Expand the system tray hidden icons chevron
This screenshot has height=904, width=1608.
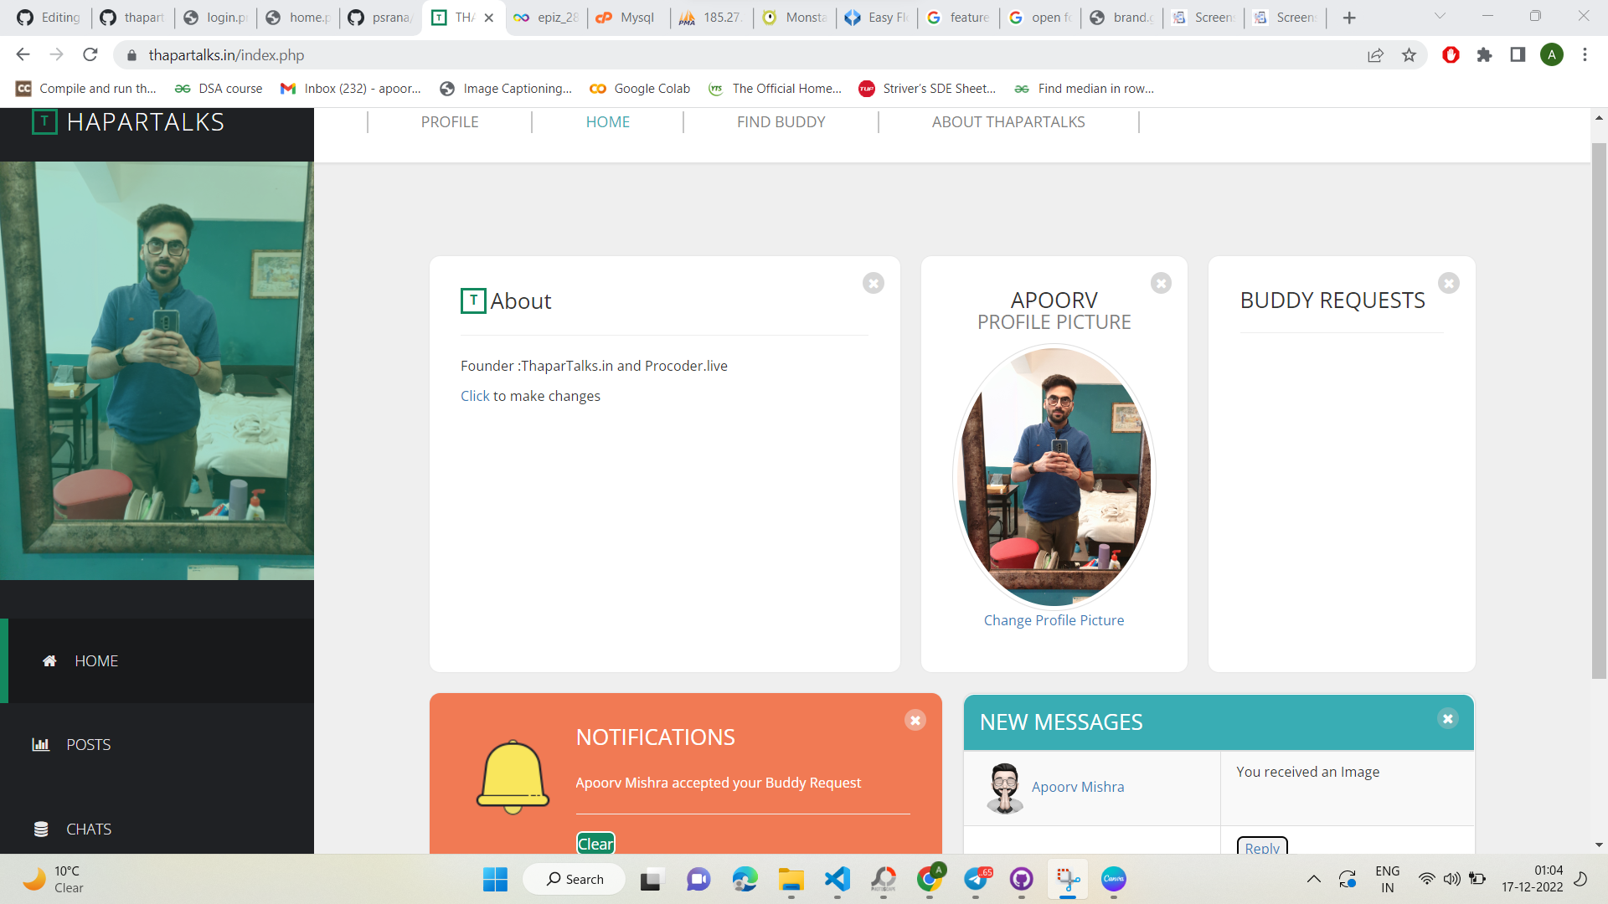1314,879
